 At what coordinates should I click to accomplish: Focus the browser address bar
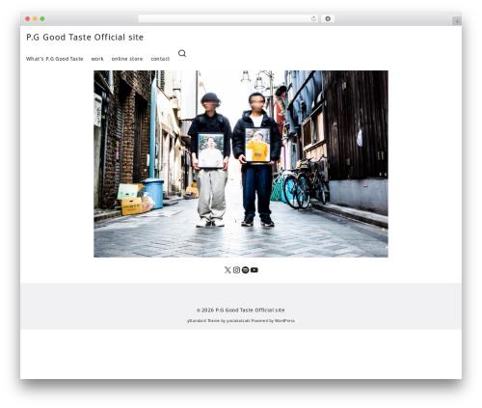tap(228, 19)
